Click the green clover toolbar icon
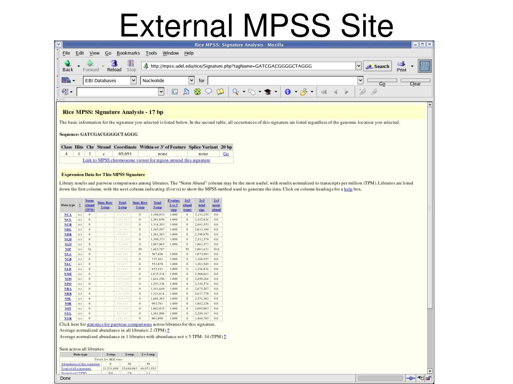This screenshot has height=384, width=513. 197,92
